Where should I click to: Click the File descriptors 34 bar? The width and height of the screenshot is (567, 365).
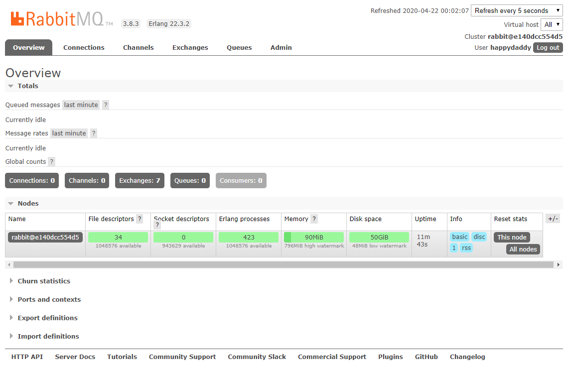pyautogui.click(x=118, y=238)
